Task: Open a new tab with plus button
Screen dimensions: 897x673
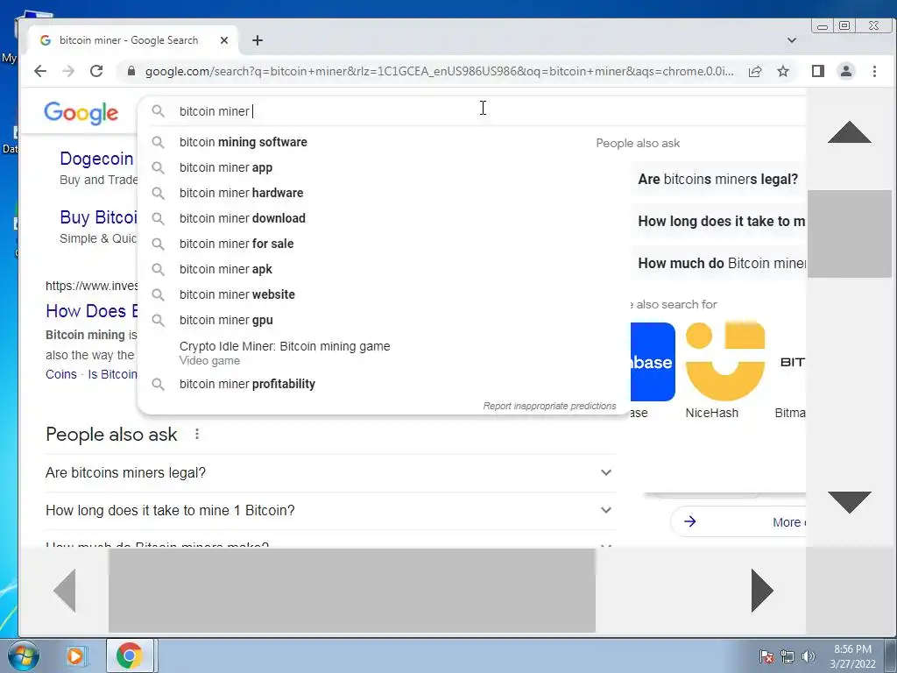Action: [x=258, y=40]
